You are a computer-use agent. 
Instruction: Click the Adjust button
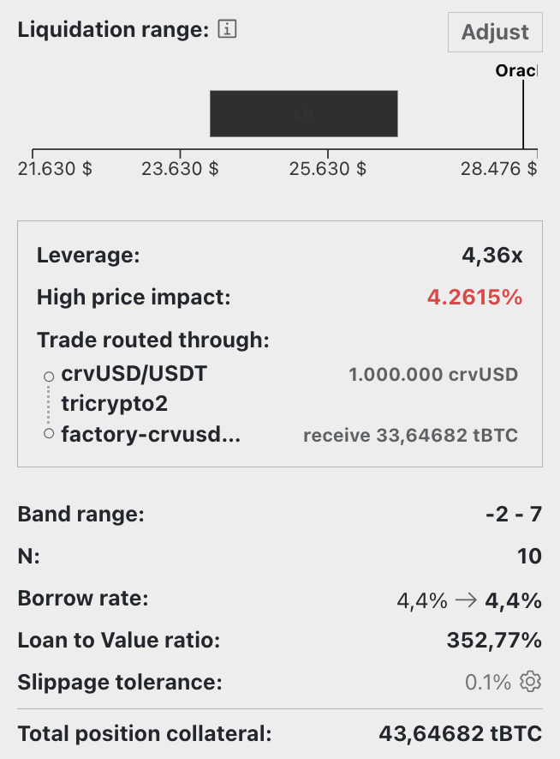pos(495,33)
